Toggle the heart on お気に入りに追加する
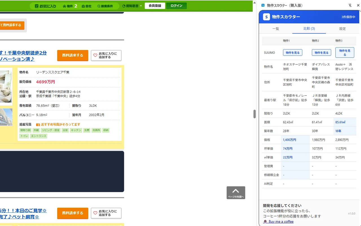 coord(96,56)
